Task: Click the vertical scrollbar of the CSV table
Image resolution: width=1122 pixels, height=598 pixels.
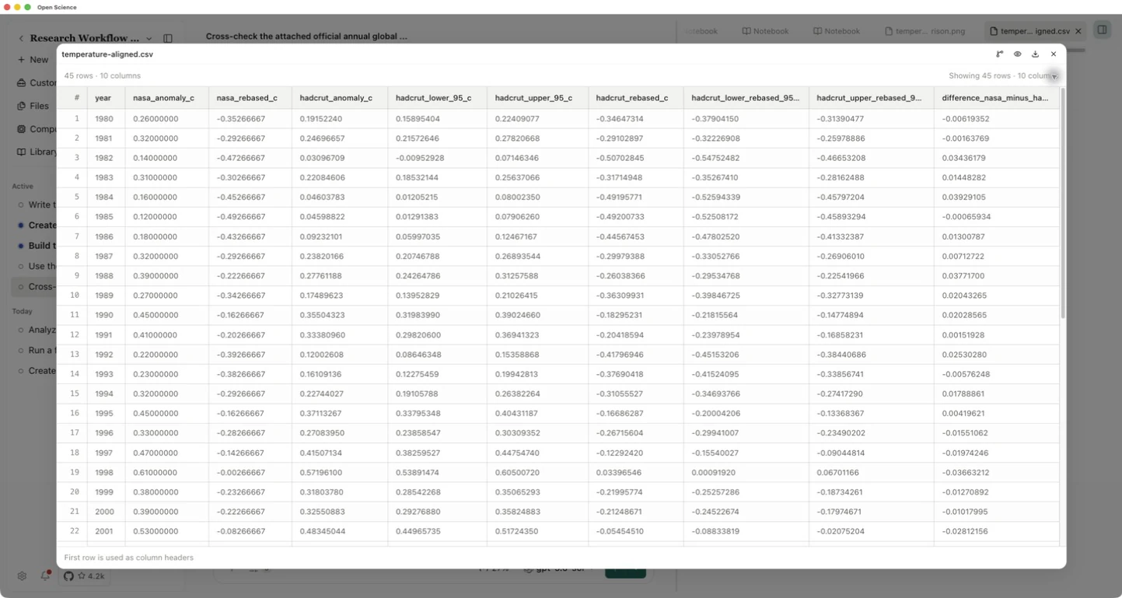Action: 1062,204
